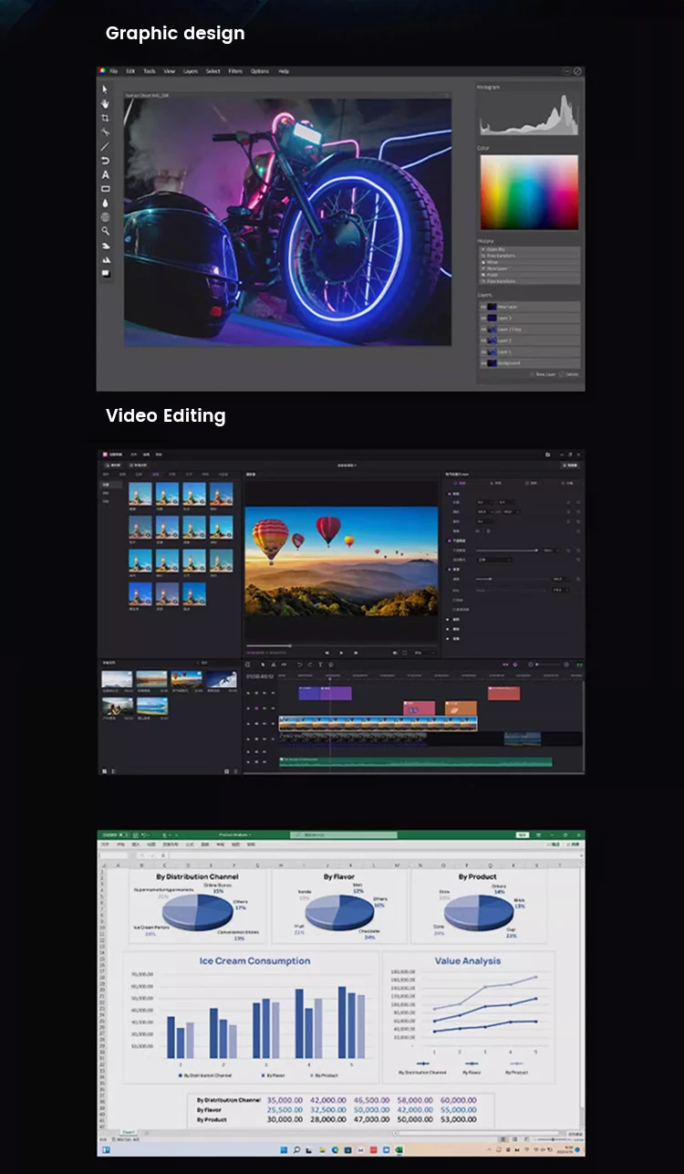Hide the Background layer via its eye icon

click(483, 362)
